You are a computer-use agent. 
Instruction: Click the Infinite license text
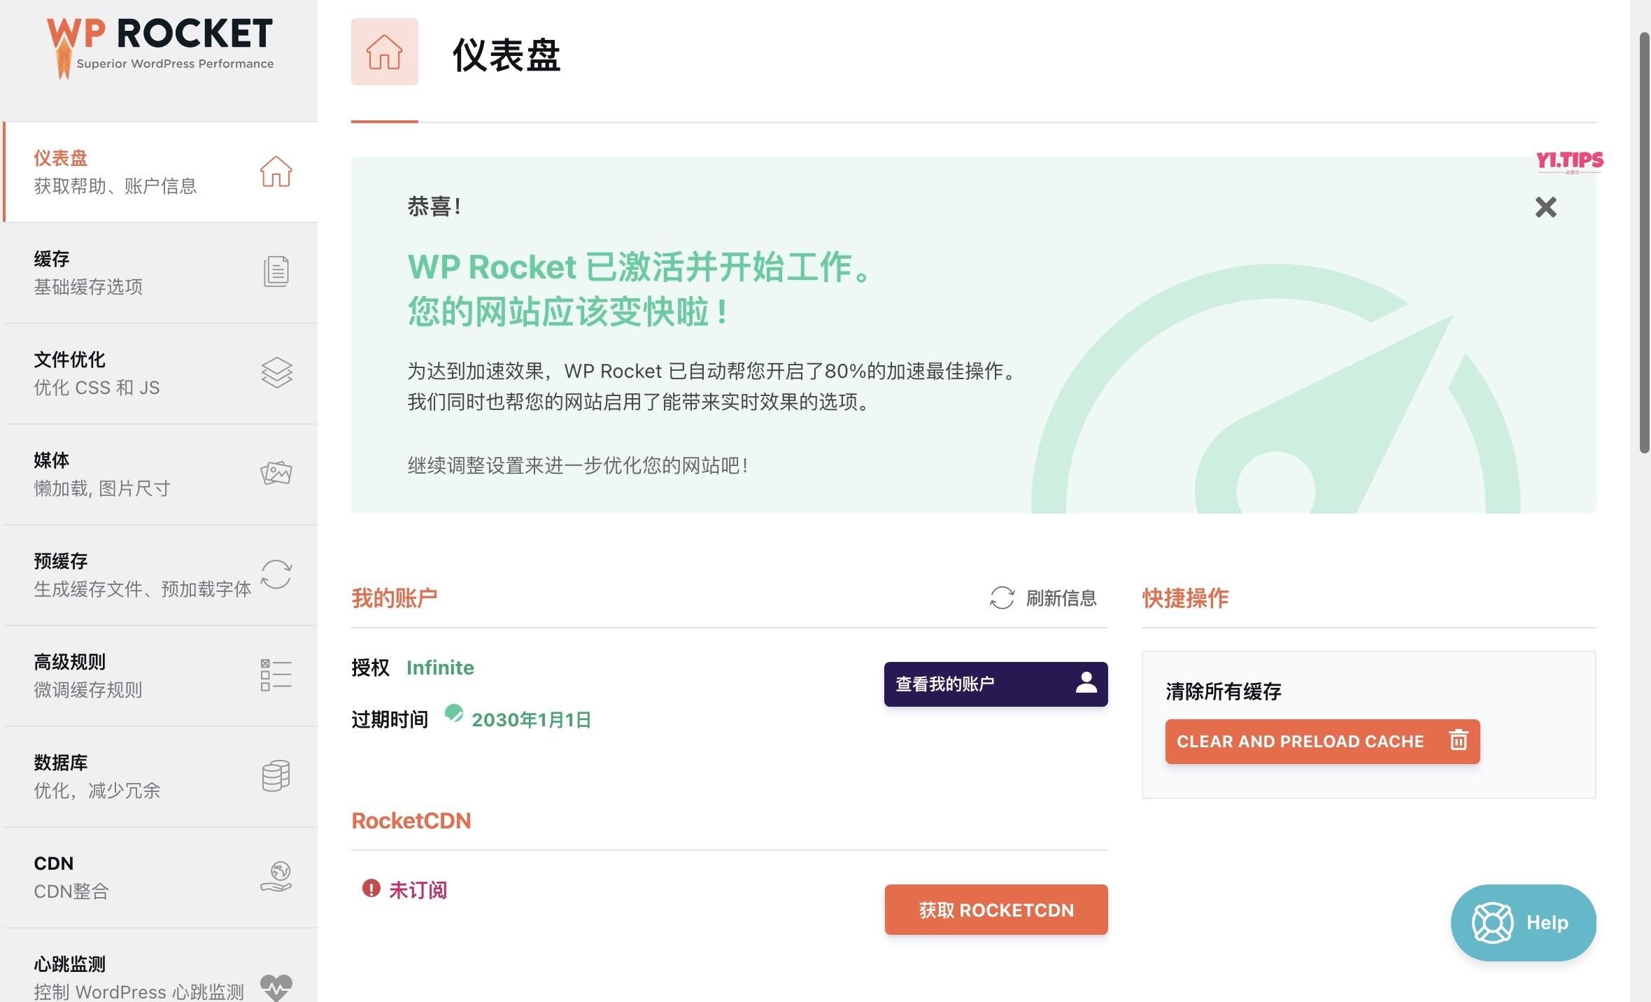[440, 668]
